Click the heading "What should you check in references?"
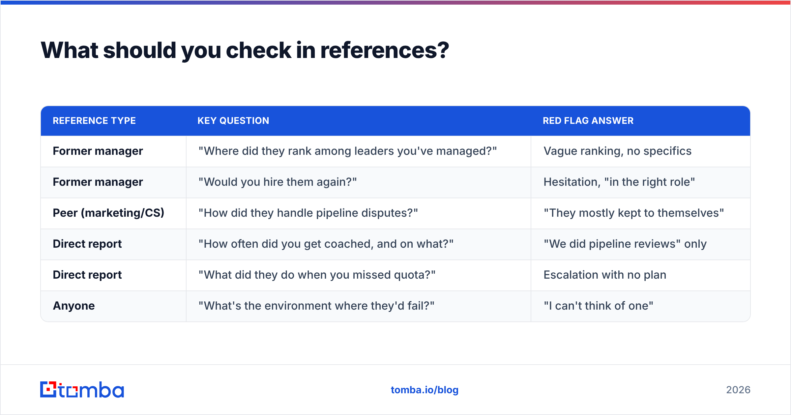 245,50
